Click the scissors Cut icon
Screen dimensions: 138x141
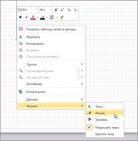[x=20, y=37]
